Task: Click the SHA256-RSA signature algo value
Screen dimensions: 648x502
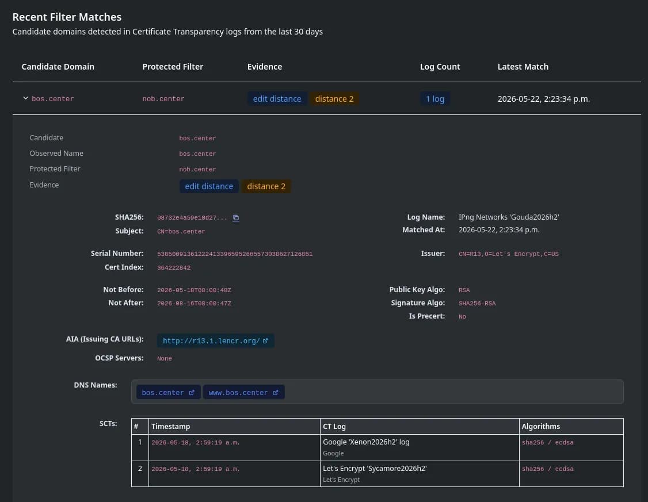Action: [x=477, y=304]
